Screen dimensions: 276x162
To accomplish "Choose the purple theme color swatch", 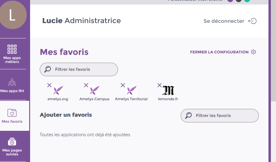I will [x=230, y=1].
